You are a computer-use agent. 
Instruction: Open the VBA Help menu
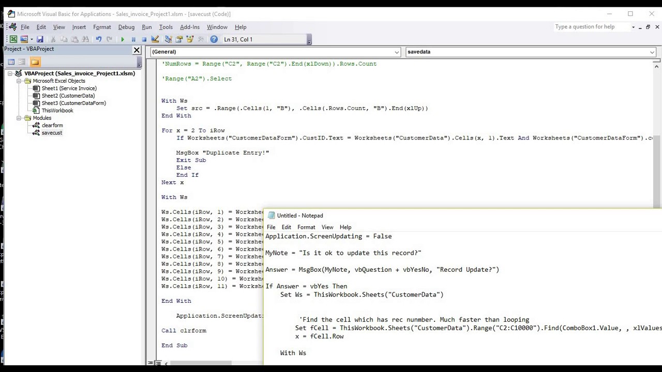click(x=240, y=27)
